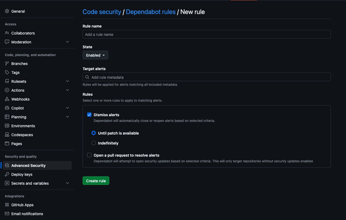Expand the Actions section chevron

point(67,90)
